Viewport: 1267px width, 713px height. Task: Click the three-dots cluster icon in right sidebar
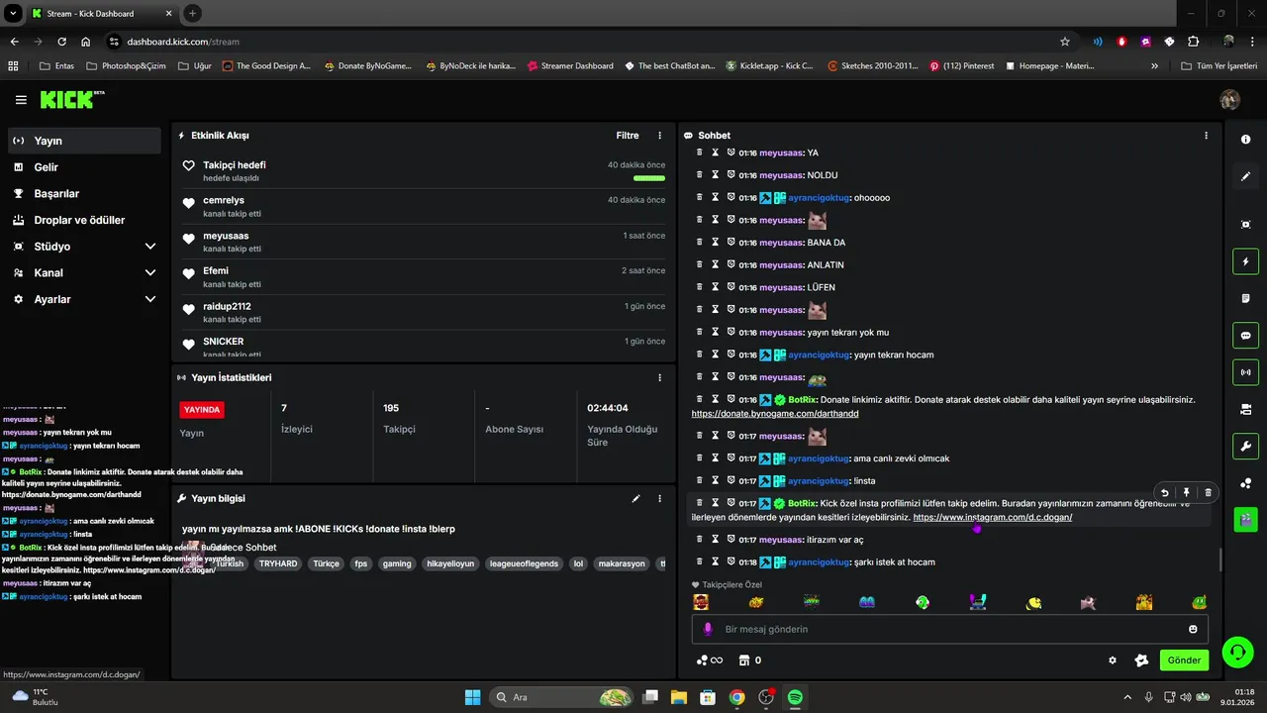click(1245, 482)
